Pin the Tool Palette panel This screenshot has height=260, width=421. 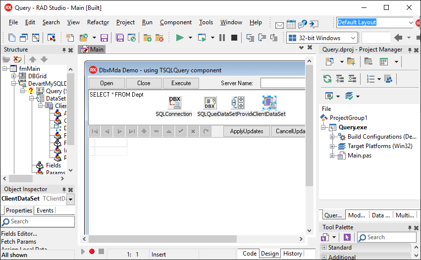pos(410,228)
